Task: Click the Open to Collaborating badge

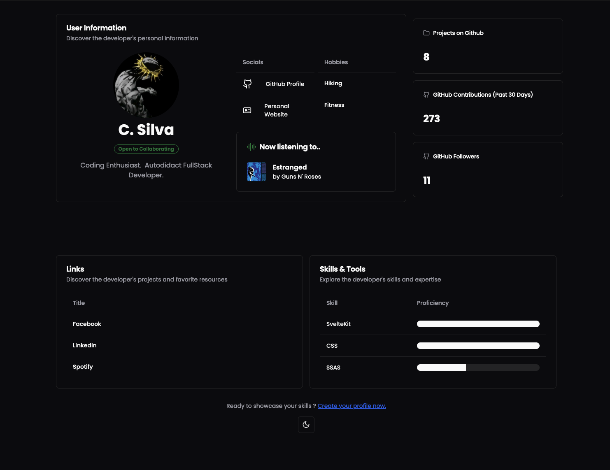Action: (146, 149)
